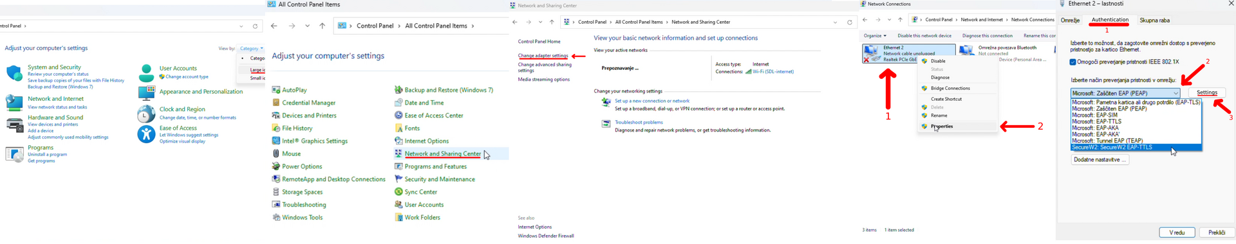This screenshot has width=1236, height=244.
Task: Open recent locations dropdown in All Control Panel Items
Action: coord(307,26)
